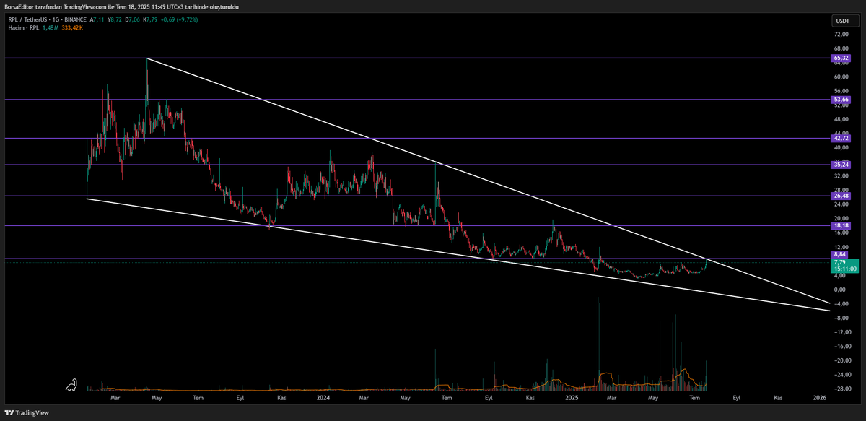Click the 2026 label on time axis
The height and width of the screenshot is (421, 866).
(x=819, y=398)
